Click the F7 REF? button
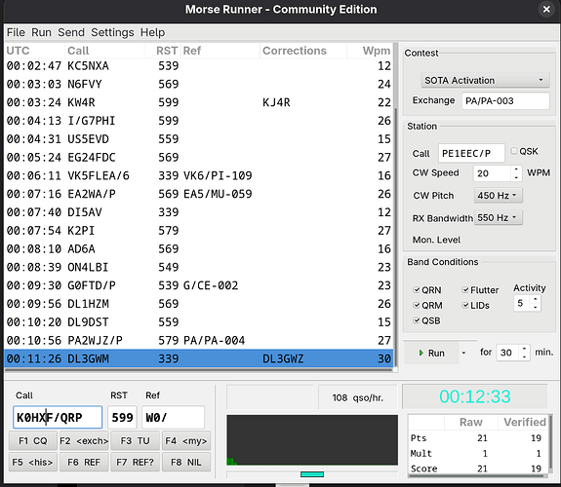 (x=136, y=463)
